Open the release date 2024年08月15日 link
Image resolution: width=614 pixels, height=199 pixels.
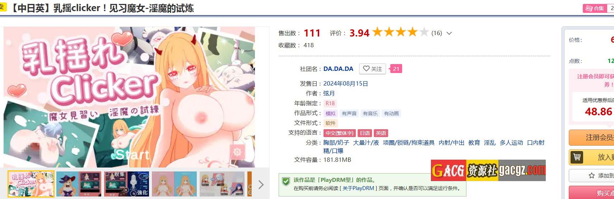click(x=345, y=84)
